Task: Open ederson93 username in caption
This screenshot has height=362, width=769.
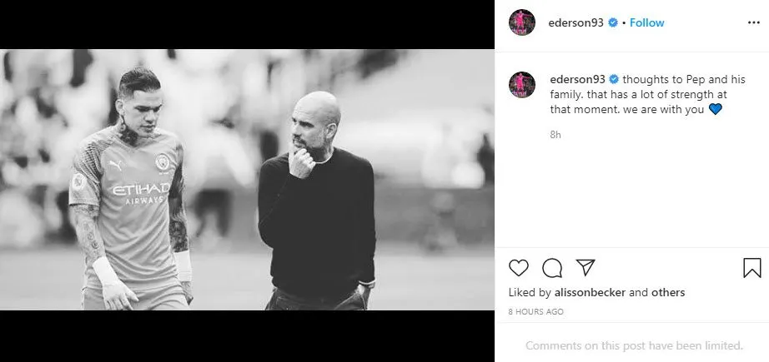Action: click(578, 79)
